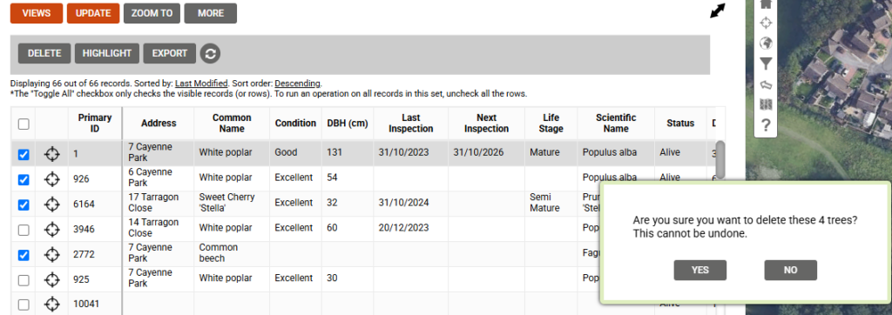Click the table's vertical scrollbar thumb
This screenshot has height=315, width=892.
coord(720,159)
